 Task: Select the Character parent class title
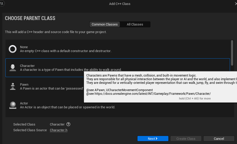point(27,66)
